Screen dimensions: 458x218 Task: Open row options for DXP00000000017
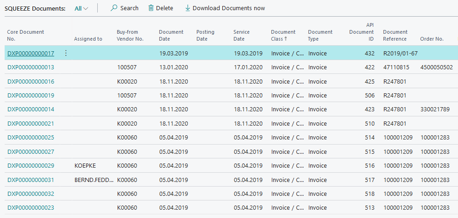point(65,54)
